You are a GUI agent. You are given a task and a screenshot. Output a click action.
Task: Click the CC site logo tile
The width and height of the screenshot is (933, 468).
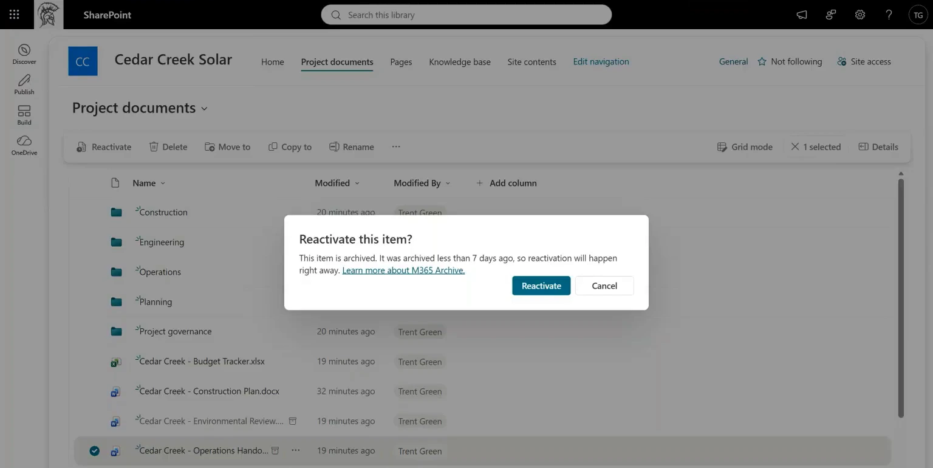[83, 61]
